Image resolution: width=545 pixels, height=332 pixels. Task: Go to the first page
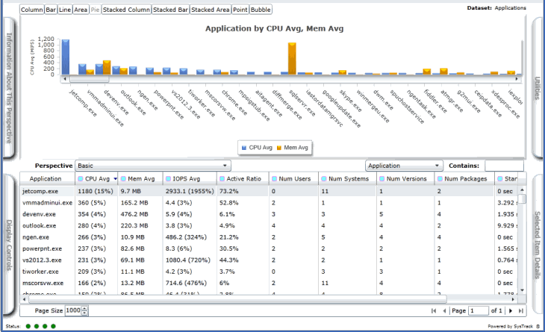(x=434, y=311)
